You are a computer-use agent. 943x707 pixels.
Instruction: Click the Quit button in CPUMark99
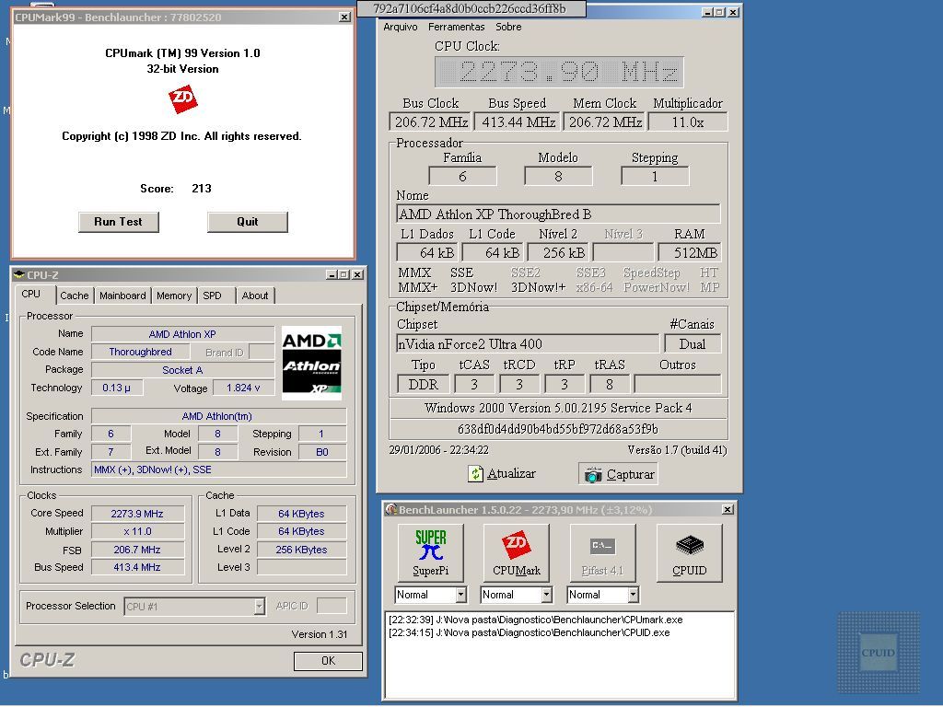247,222
